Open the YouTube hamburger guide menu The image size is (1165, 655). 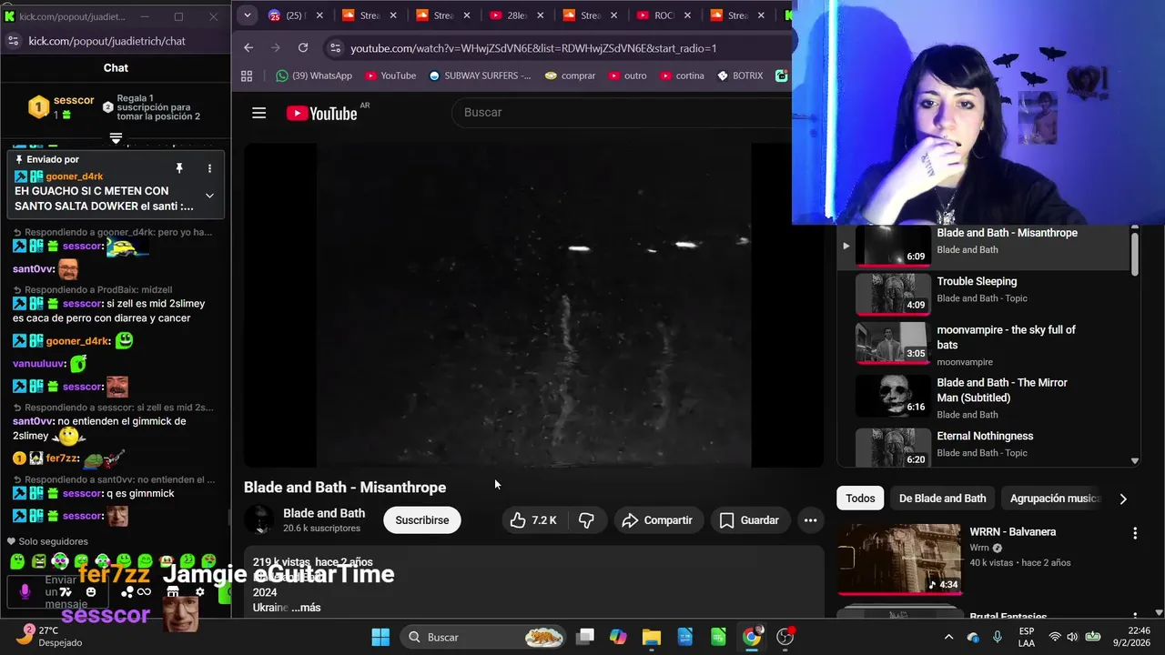pyautogui.click(x=258, y=113)
